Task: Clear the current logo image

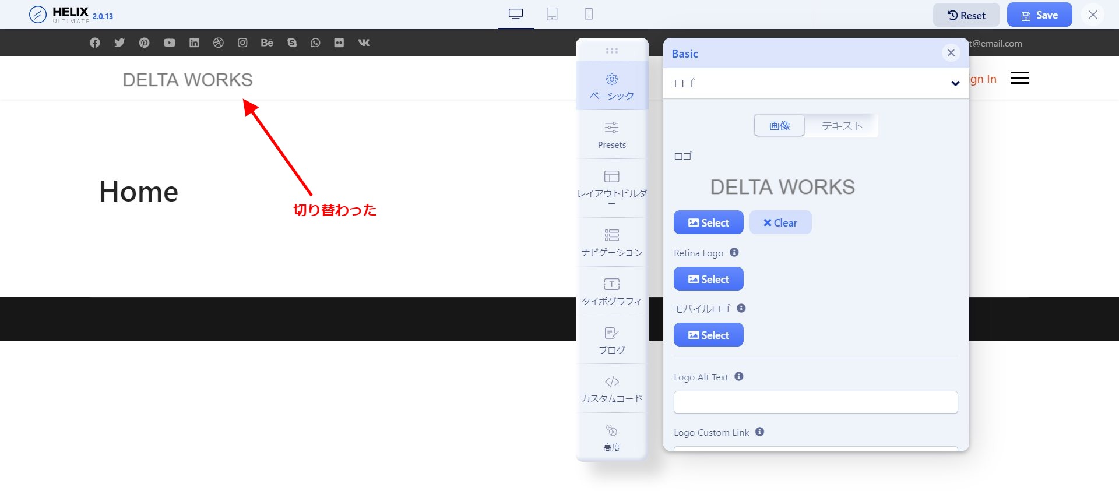Action: (x=780, y=222)
